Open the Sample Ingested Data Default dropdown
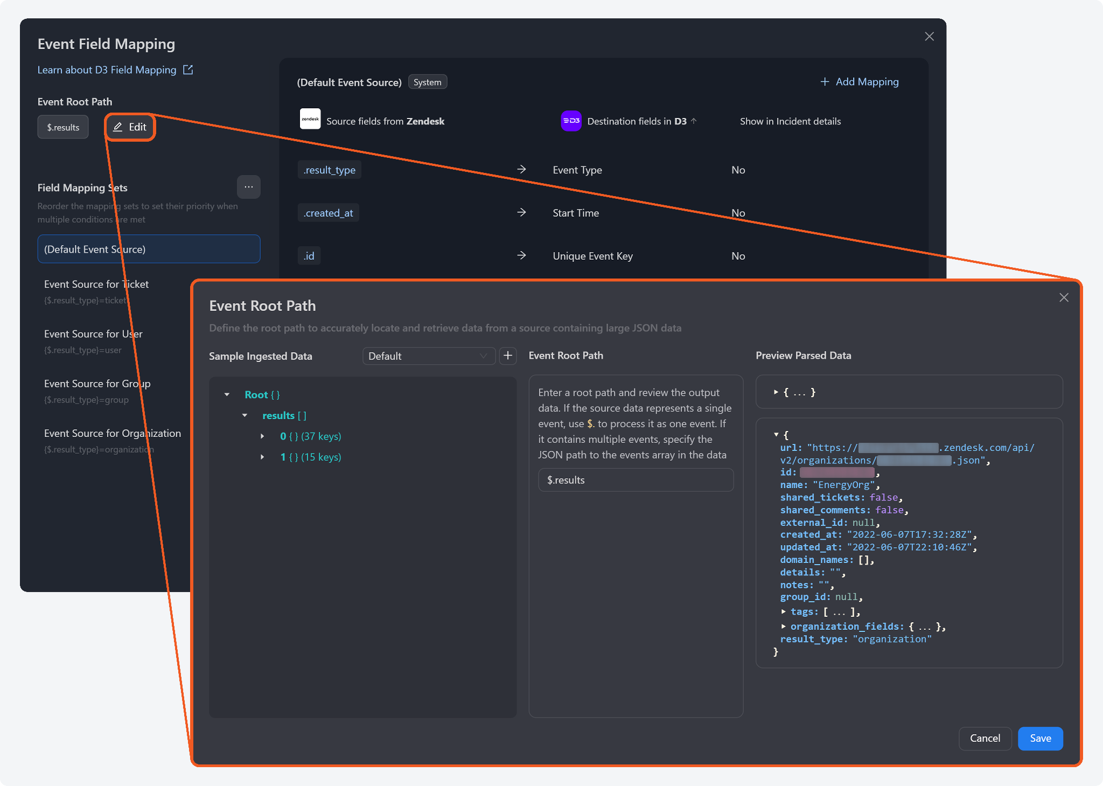This screenshot has width=1103, height=786. 428,356
